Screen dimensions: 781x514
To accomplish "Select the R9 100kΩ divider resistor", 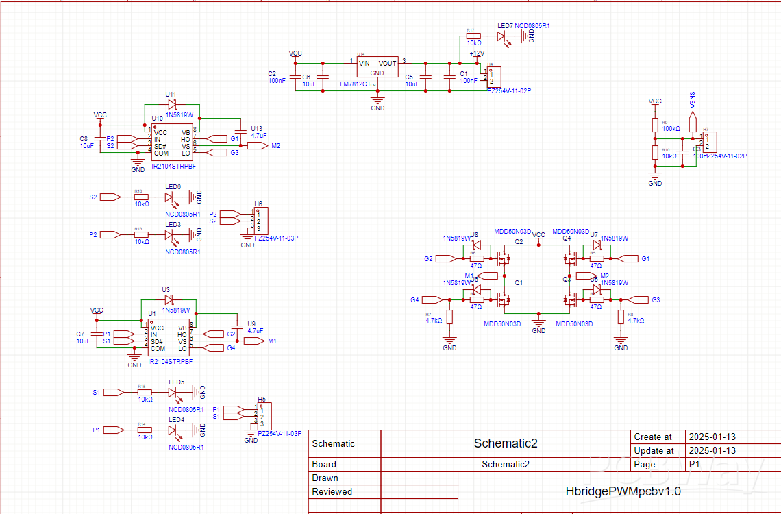I will (655, 123).
